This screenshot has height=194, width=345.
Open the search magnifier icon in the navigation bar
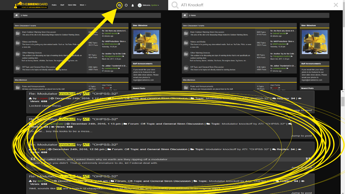[x=120, y=5]
